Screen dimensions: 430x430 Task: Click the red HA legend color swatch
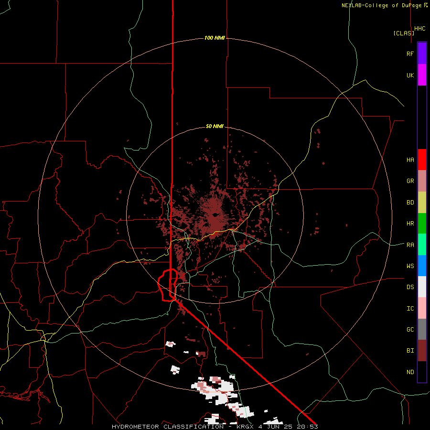(422, 160)
